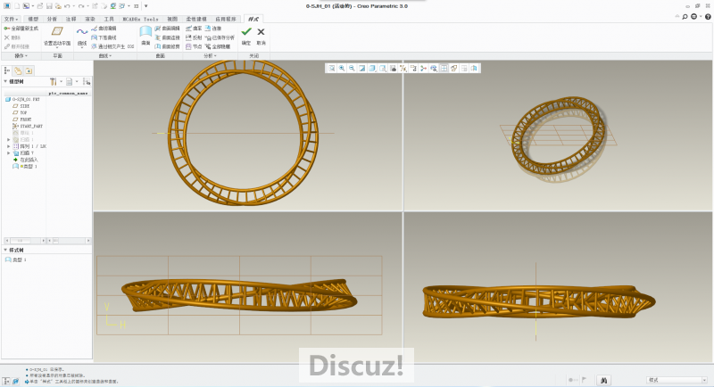Screen dimensions: 714x387
Task: Select the 曲线 curve tool
Action: [81, 32]
